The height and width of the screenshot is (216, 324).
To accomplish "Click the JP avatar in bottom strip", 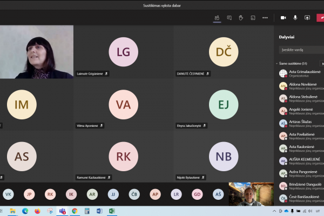I will [29, 194].
